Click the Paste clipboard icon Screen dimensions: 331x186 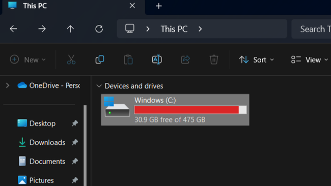(x=128, y=59)
